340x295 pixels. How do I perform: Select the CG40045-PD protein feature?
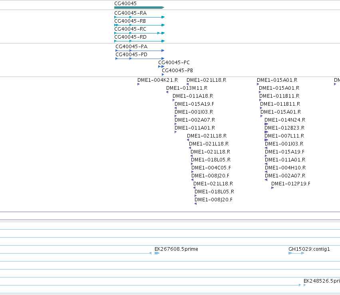(140, 59)
